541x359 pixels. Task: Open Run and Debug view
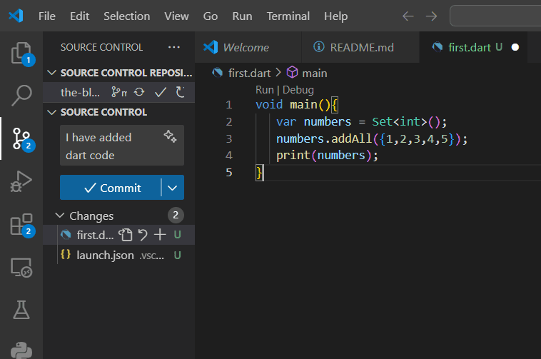(x=21, y=181)
